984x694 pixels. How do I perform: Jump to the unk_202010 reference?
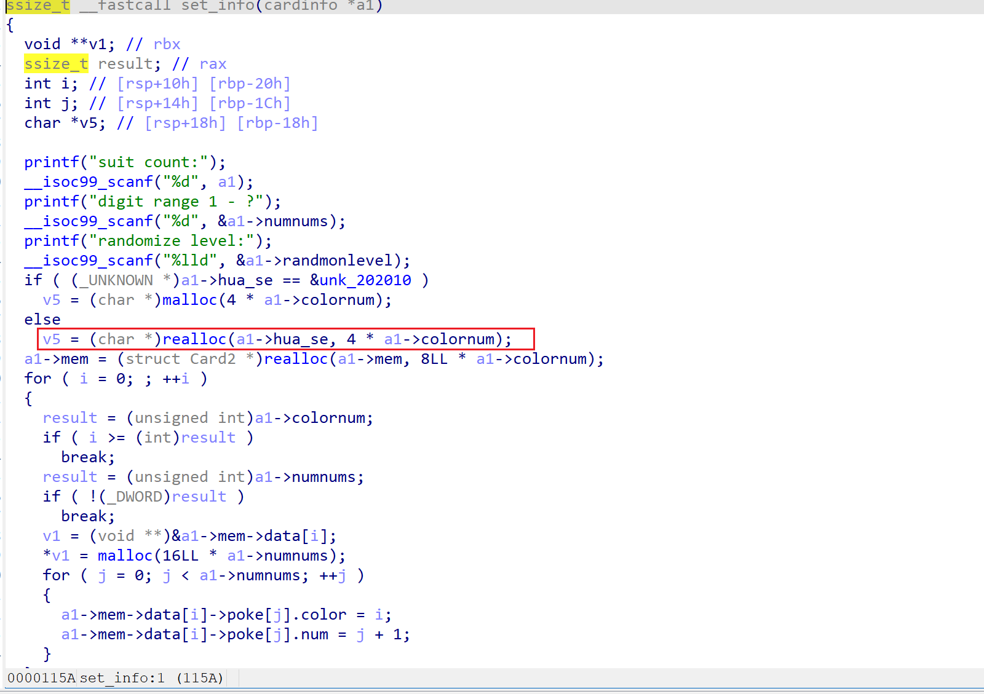pos(360,280)
